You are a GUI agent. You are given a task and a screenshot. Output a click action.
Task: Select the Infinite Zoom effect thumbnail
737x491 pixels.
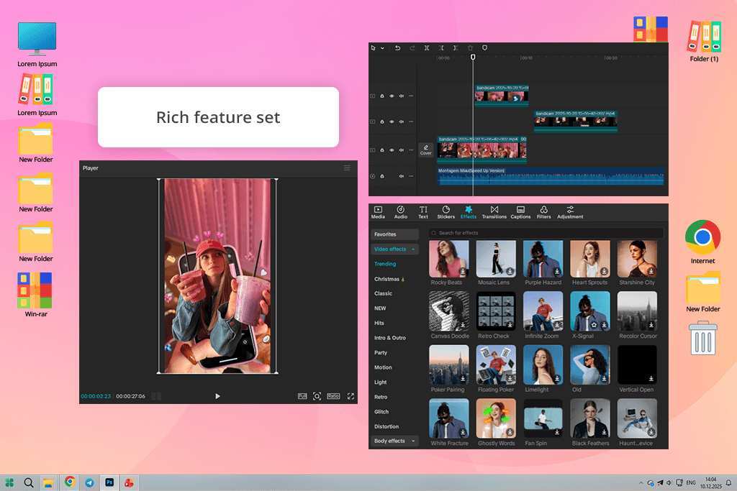(x=543, y=311)
